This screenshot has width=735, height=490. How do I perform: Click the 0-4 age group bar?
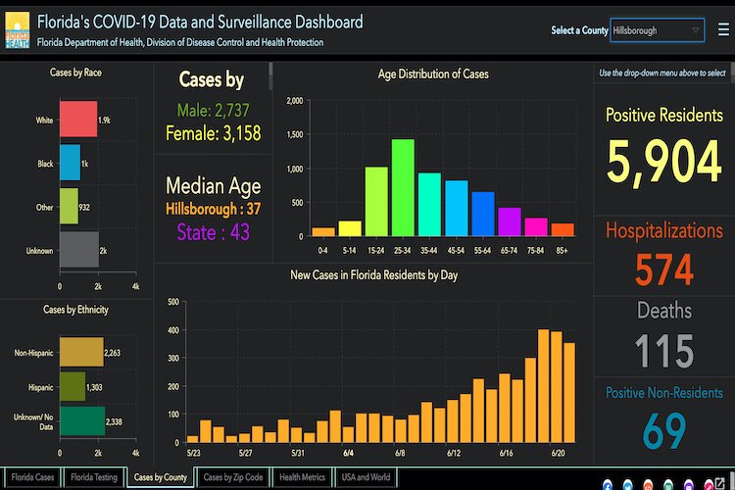click(323, 231)
